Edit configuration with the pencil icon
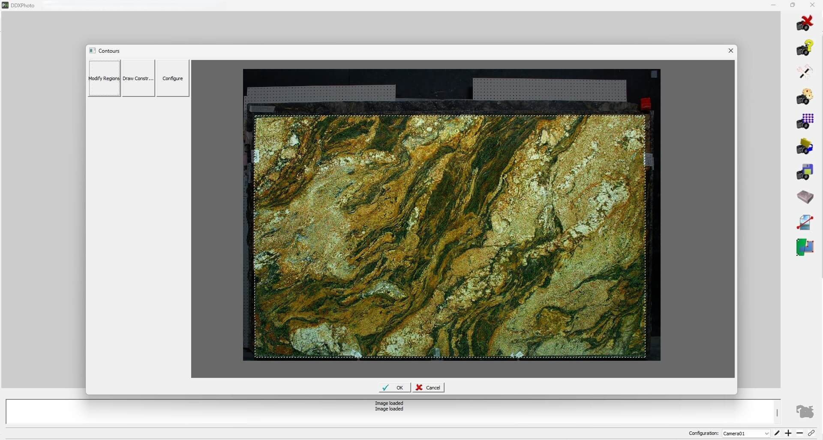This screenshot has height=440, width=823. tap(777, 433)
